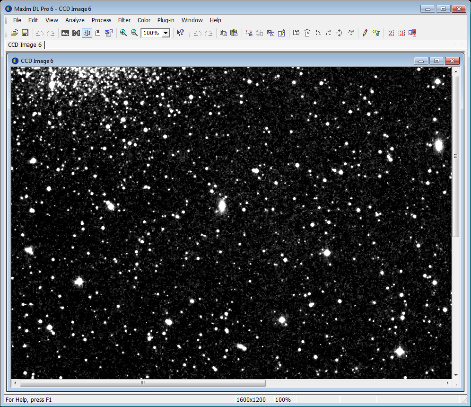471x407 pixels.
Task: Click the vertical scrollbar thumb
Action: click(456, 156)
